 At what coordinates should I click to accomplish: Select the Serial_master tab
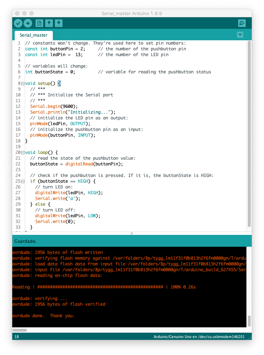pyautogui.click(x=34, y=35)
